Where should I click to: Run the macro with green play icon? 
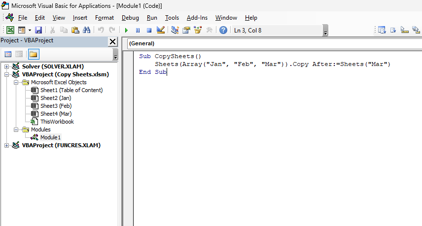pyautogui.click(x=126, y=30)
